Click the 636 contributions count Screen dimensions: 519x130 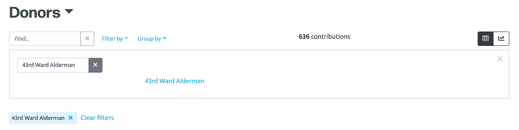tap(324, 37)
